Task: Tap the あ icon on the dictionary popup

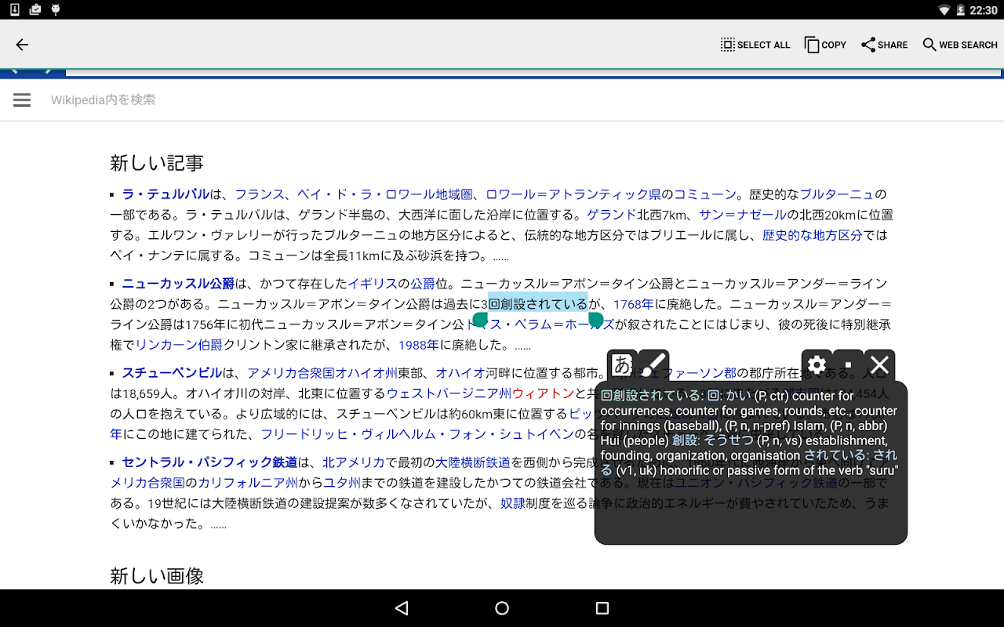Action: (x=622, y=364)
